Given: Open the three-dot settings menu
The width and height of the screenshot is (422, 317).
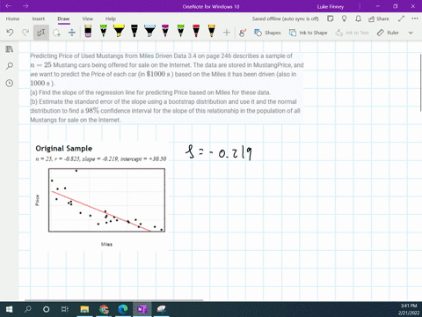Looking at the screenshot, I should pos(415,18).
